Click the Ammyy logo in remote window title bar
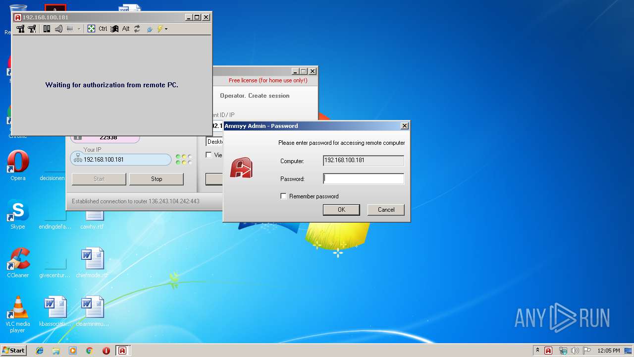 tap(18, 17)
